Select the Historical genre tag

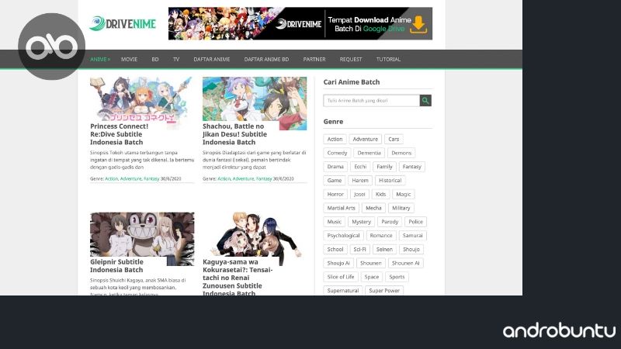point(390,181)
